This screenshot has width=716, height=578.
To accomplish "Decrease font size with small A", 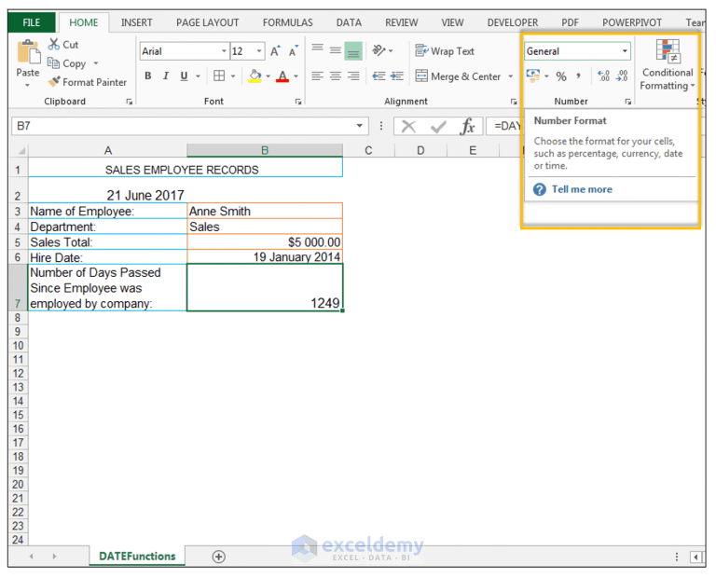I will (293, 51).
